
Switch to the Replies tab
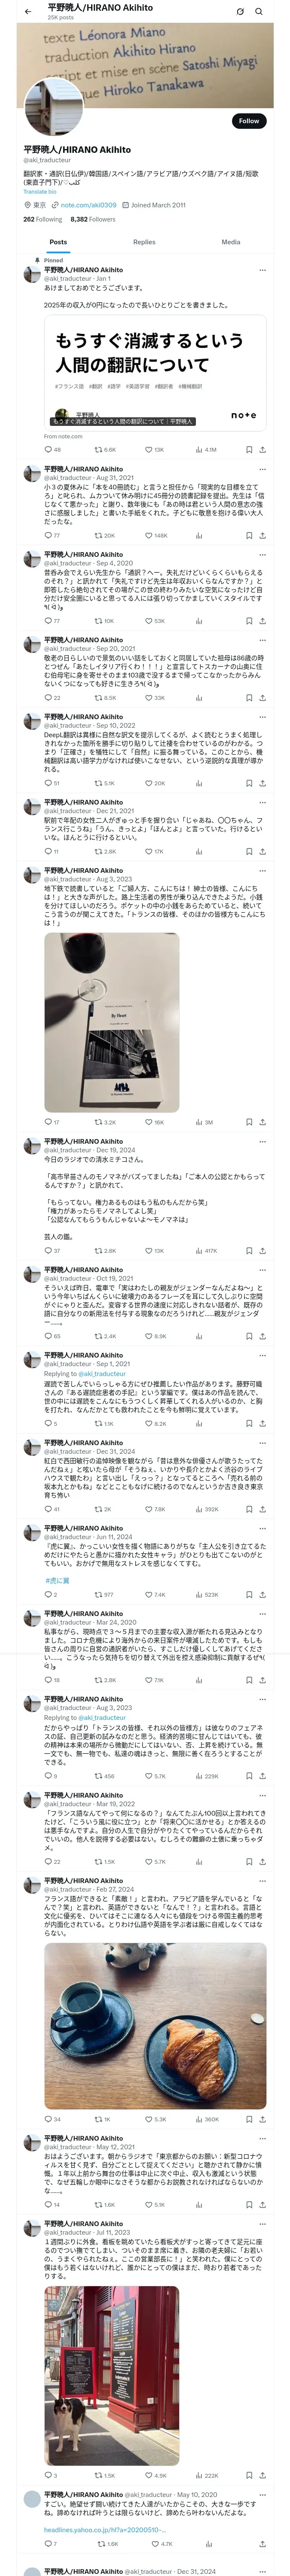coord(144,242)
